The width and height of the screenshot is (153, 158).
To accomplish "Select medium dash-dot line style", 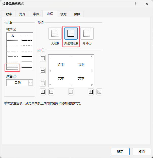I will [27, 46].
